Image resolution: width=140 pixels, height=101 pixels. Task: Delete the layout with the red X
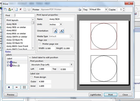pos(21,9)
